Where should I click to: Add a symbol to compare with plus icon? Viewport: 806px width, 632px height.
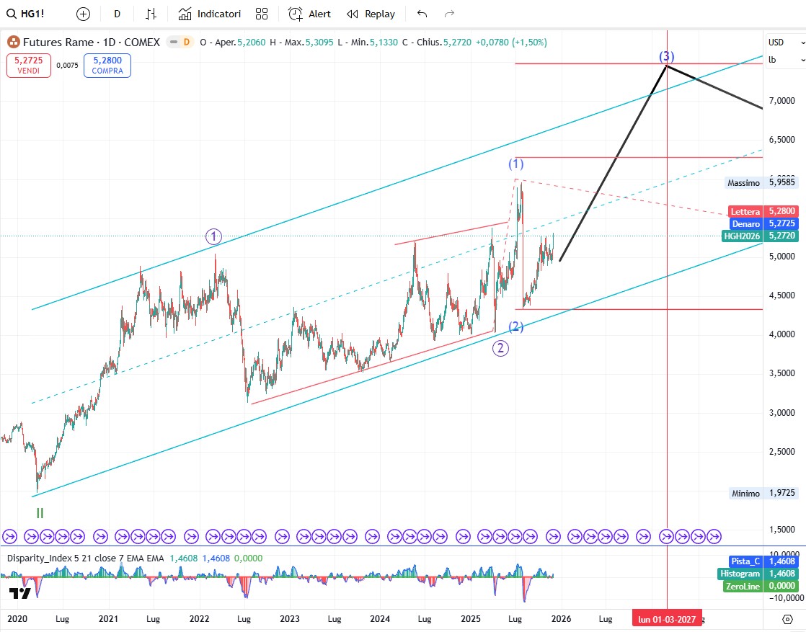[x=83, y=14]
